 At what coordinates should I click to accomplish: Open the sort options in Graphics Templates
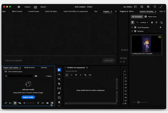157,22
